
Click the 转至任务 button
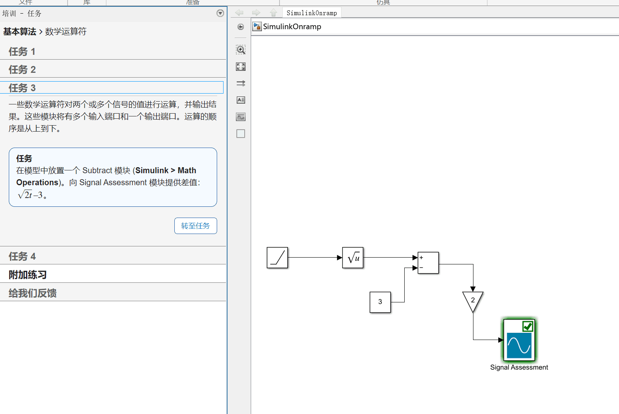tap(196, 226)
